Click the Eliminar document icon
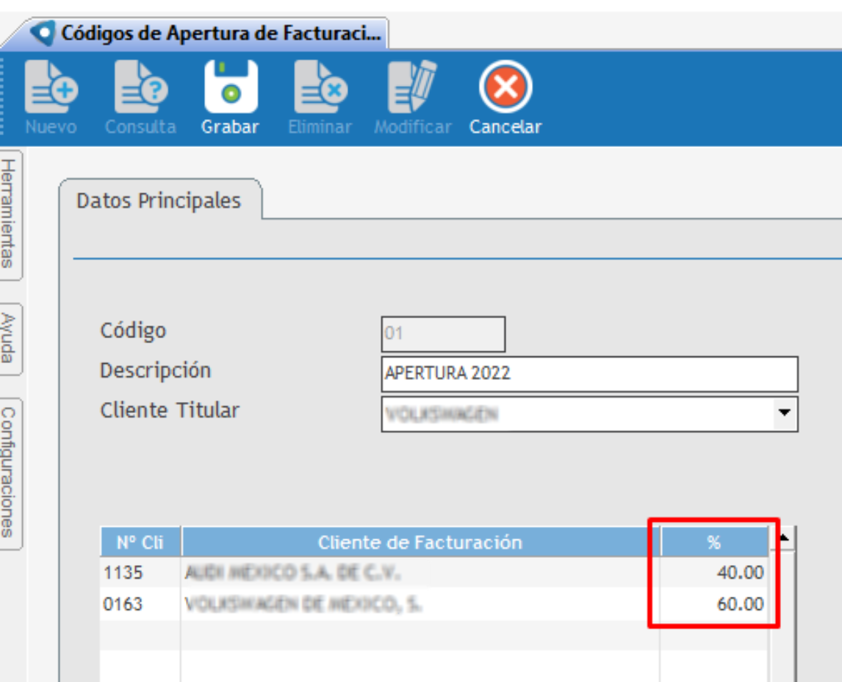This screenshot has height=682, width=842. pyautogui.click(x=320, y=87)
